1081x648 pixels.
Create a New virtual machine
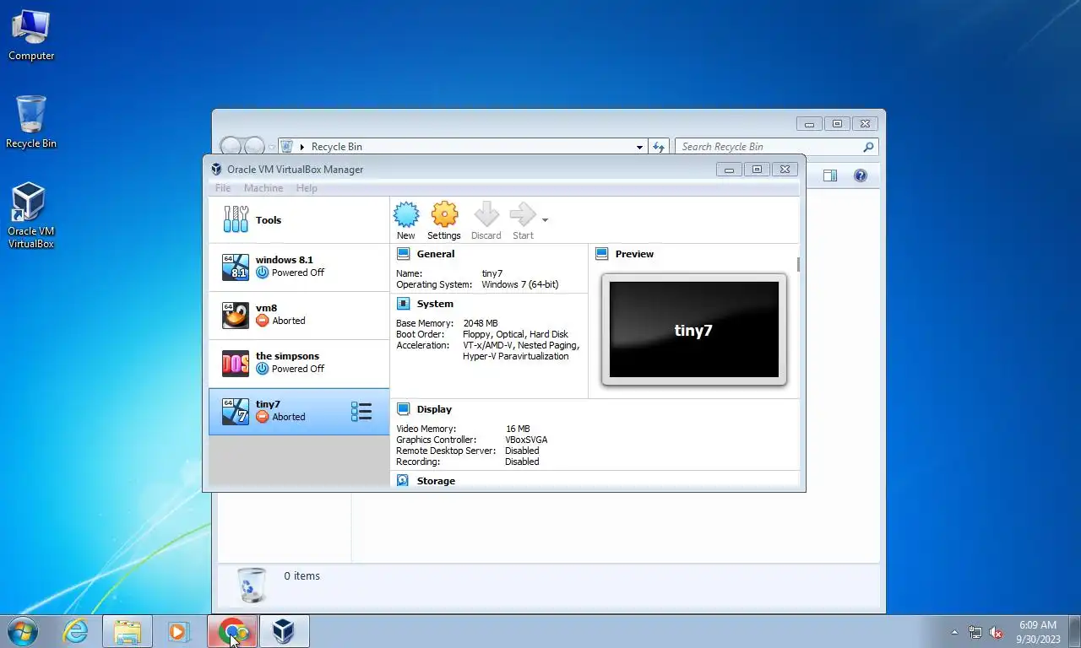[406, 221]
